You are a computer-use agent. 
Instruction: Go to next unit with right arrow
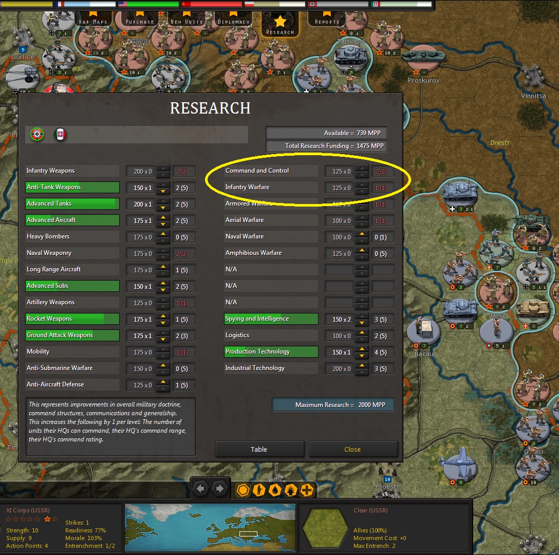220,489
